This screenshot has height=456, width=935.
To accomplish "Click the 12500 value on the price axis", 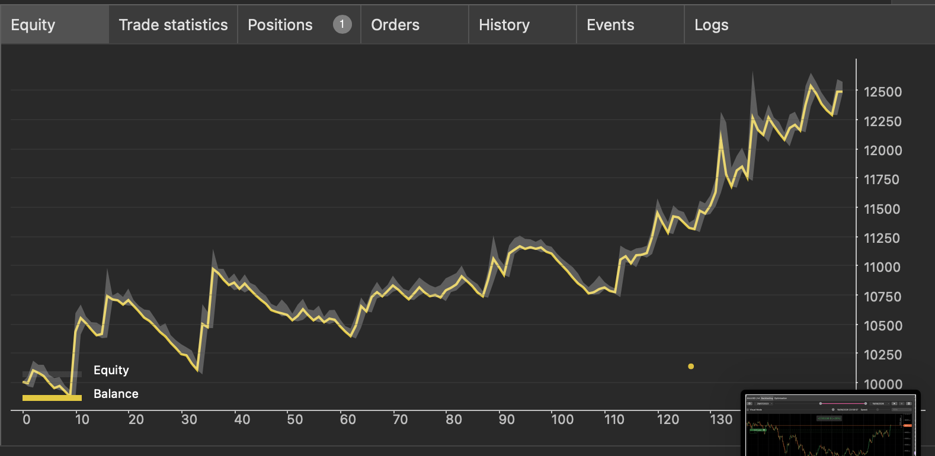I will pyautogui.click(x=883, y=92).
